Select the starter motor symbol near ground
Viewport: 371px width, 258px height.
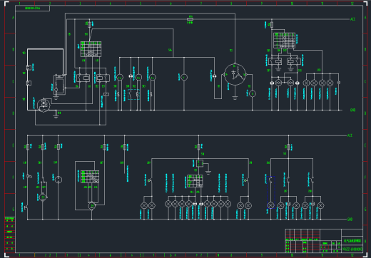coord(44,105)
